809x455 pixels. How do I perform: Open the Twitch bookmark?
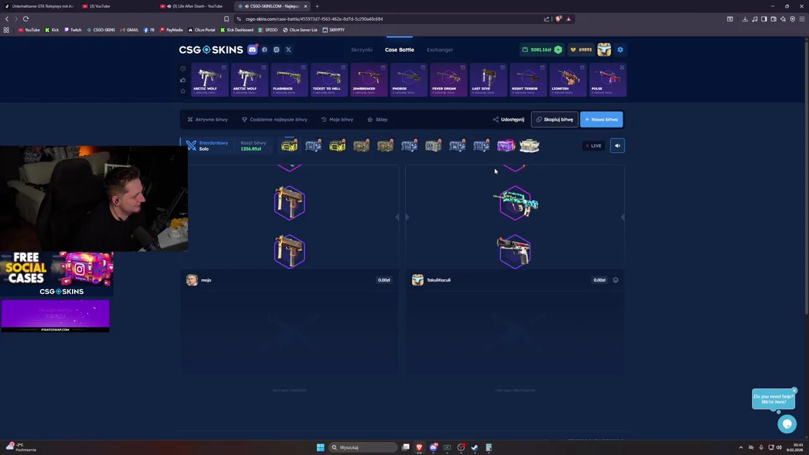pos(73,30)
